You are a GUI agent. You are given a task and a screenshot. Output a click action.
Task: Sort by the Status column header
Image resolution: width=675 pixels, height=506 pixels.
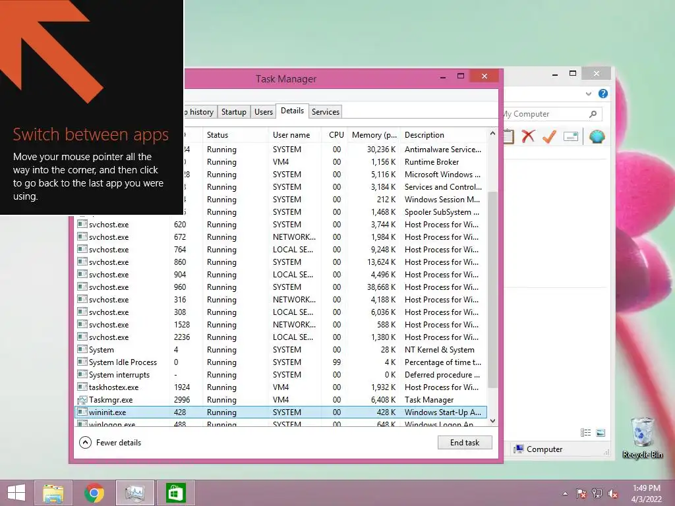[235, 134]
